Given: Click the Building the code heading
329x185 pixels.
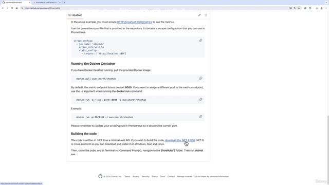Looking at the screenshot, I should [x=84, y=134].
